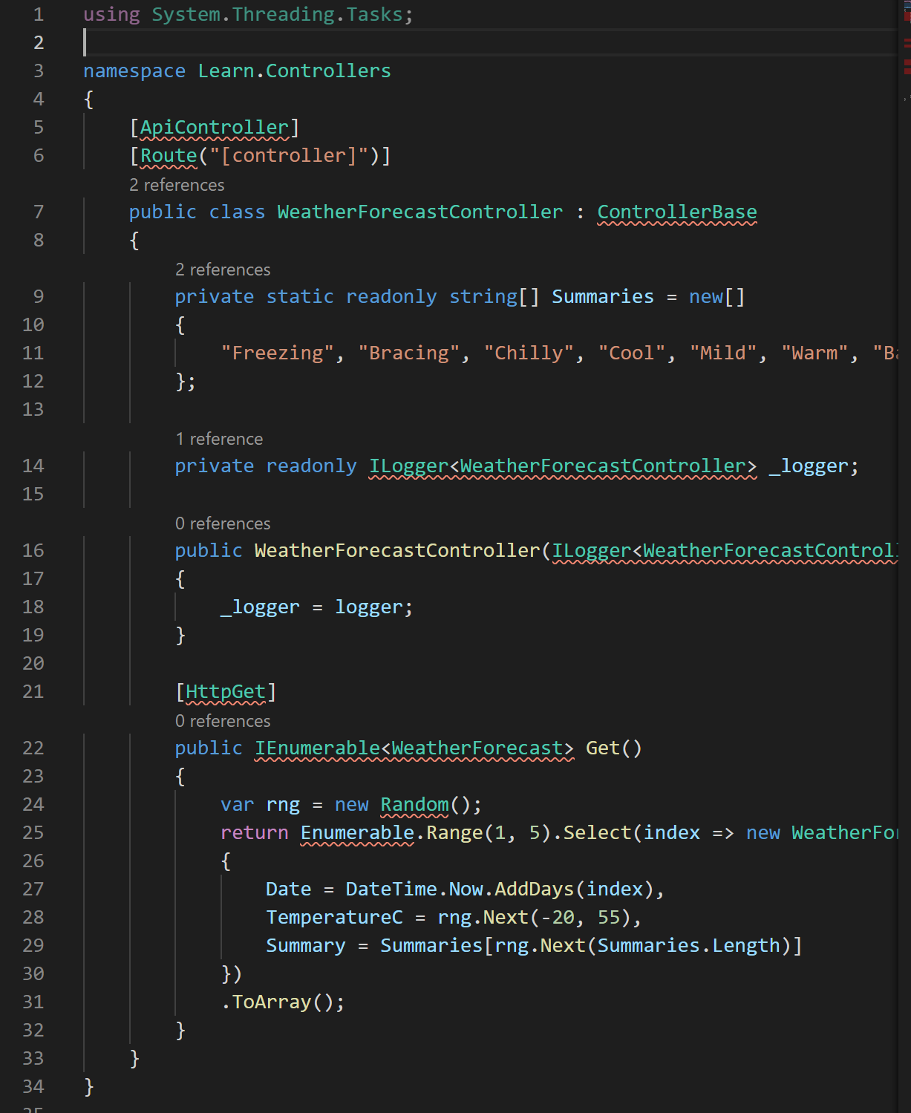The width and height of the screenshot is (911, 1113).
Task: Click Random on the var rng line
Action: [x=415, y=804]
